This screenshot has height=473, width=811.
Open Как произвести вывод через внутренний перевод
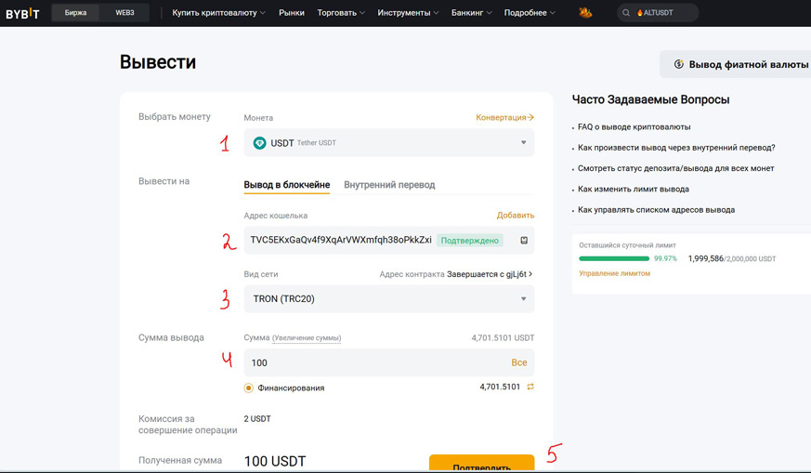(676, 148)
